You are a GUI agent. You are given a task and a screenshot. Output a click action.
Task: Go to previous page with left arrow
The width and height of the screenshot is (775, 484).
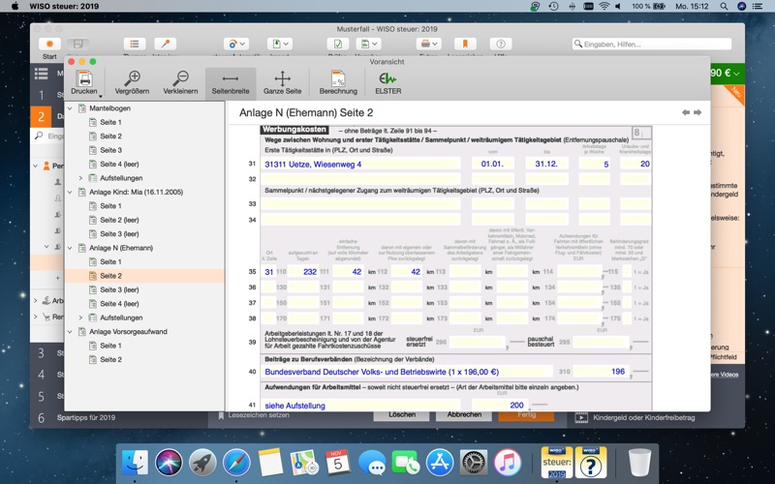coord(686,112)
